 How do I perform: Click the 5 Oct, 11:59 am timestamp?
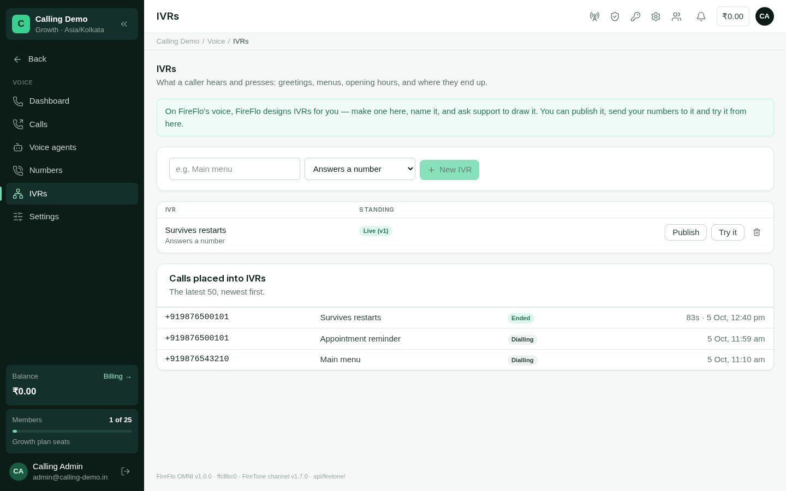pos(736,339)
